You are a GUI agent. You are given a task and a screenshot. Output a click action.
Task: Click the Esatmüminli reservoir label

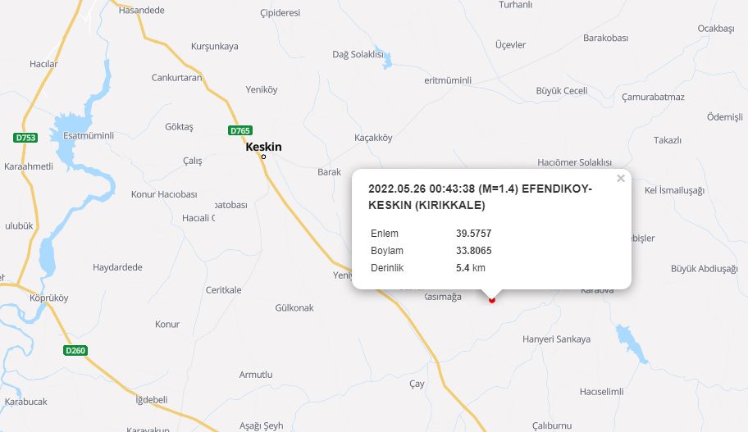(89, 135)
